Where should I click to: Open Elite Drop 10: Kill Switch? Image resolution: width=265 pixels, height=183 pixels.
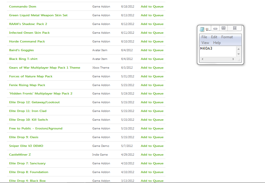click(x=28, y=120)
